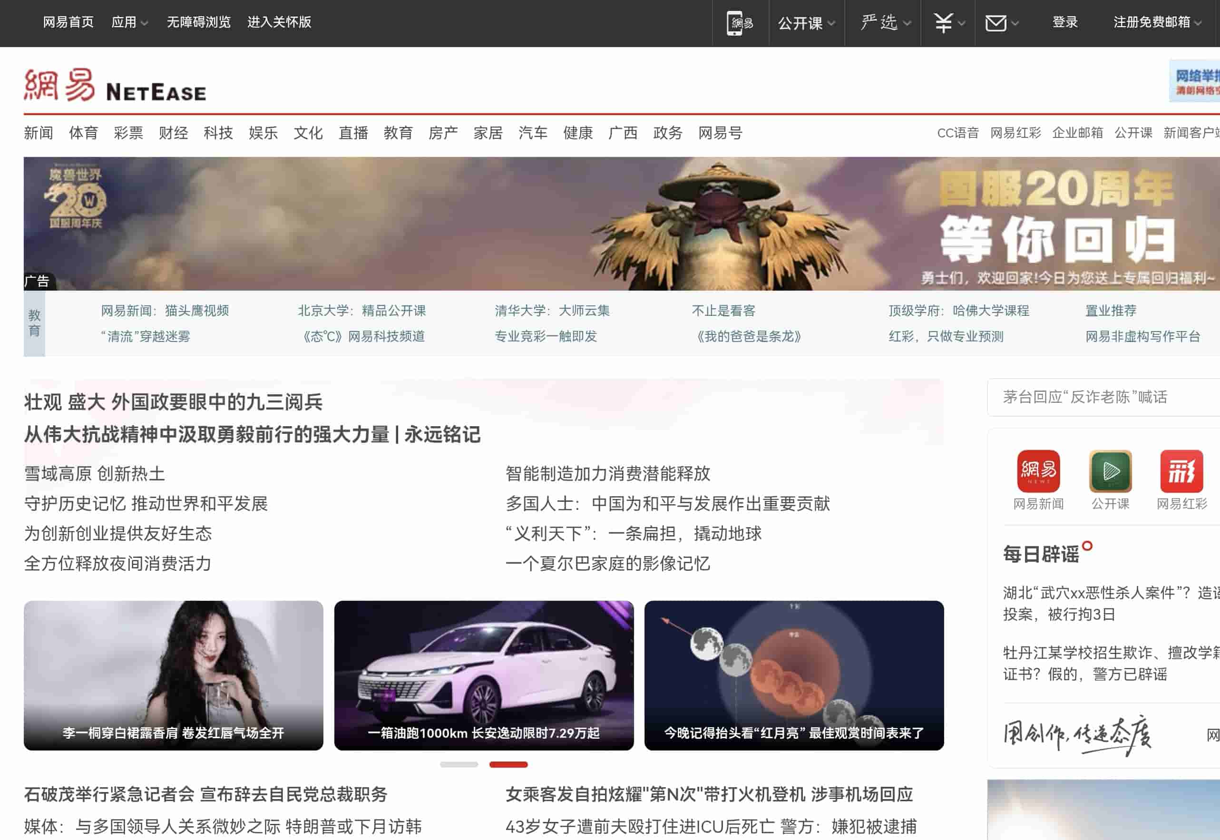
Task: Click the Yanxuan (严选) logo icon
Action: coord(878,23)
